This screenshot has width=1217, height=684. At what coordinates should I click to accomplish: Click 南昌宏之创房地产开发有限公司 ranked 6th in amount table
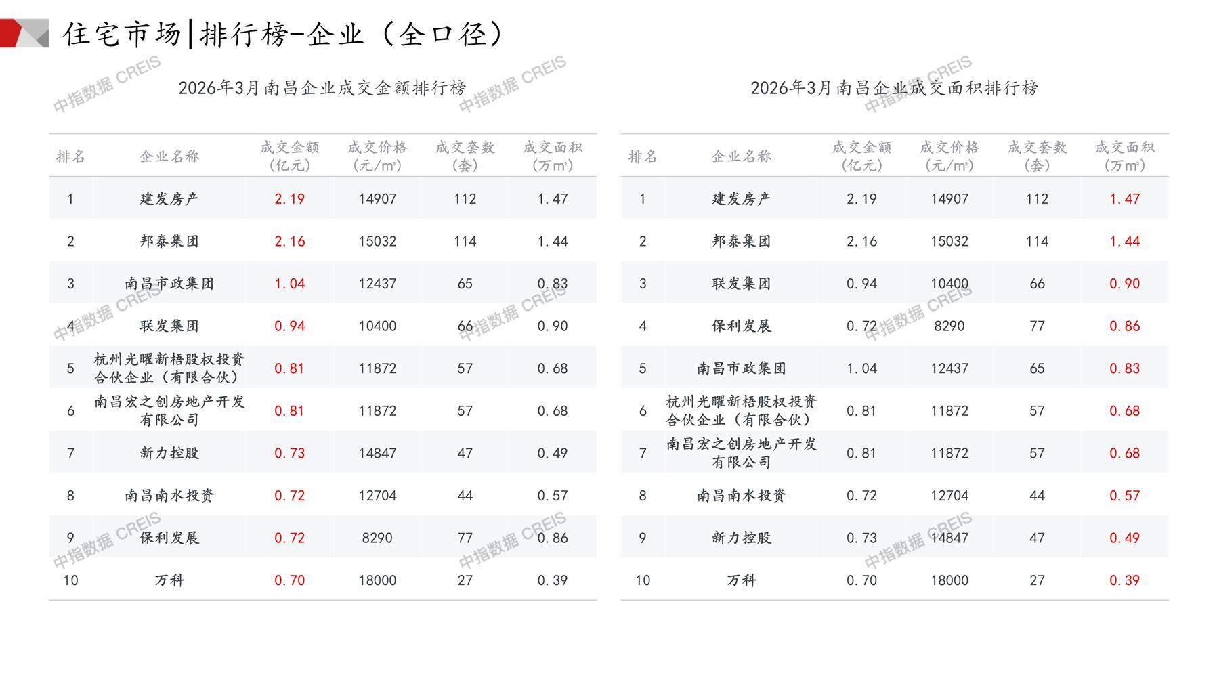[169, 410]
